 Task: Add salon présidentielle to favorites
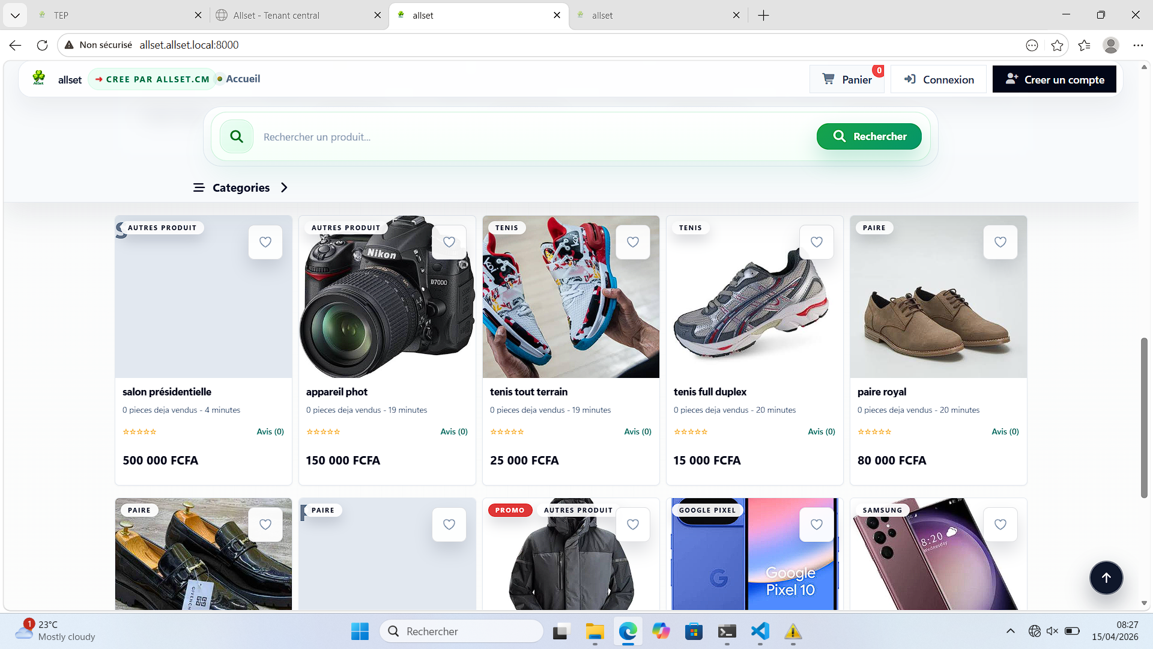265,242
